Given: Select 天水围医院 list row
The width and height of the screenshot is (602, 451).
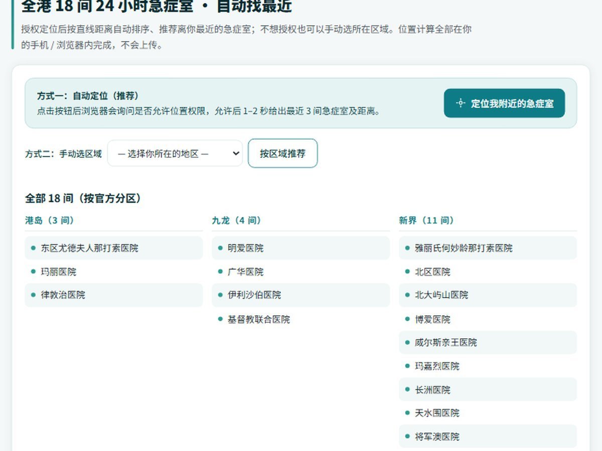Looking at the screenshot, I should click(x=488, y=413).
